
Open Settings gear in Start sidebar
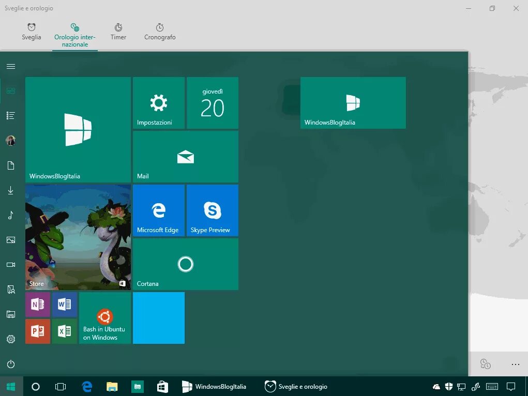pyautogui.click(x=11, y=339)
